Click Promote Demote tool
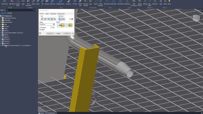The height and width of the screenshot is (114, 203). tap(86, 3)
